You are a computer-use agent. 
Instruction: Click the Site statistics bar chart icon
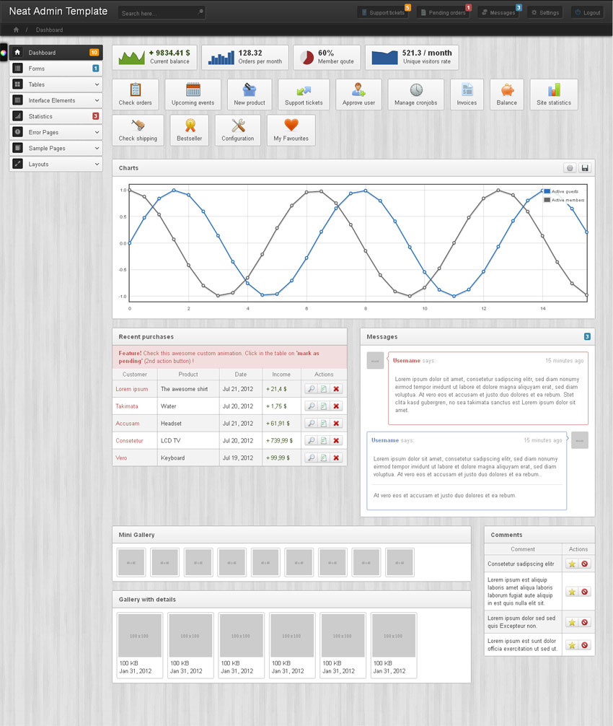[x=554, y=90]
